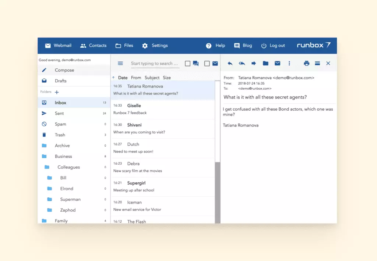Open Settings in the top bar

coord(155,46)
